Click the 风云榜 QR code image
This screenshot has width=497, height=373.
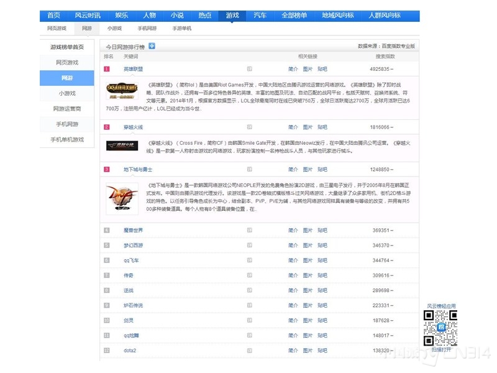(440, 328)
